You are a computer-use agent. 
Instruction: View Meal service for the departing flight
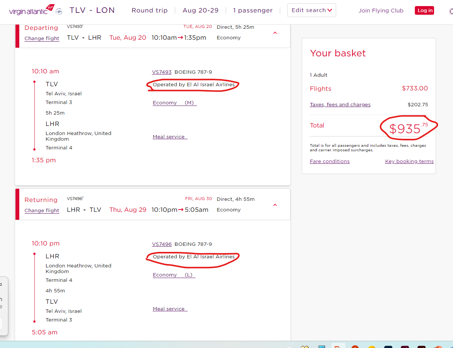click(x=170, y=137)
